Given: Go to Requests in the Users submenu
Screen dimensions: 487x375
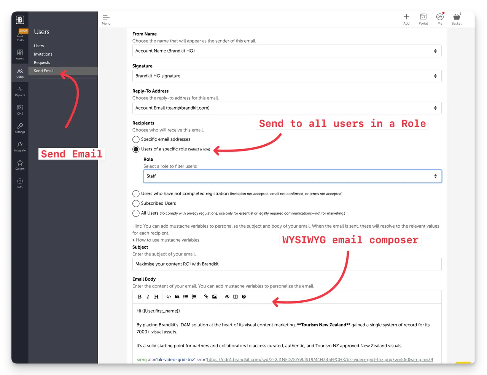Looking at the screenshot, I should (42, 62).
